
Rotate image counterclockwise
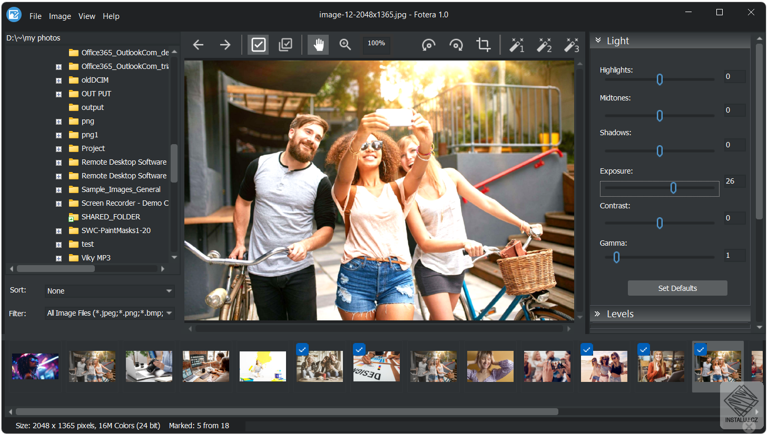click(x=428, y=45)
